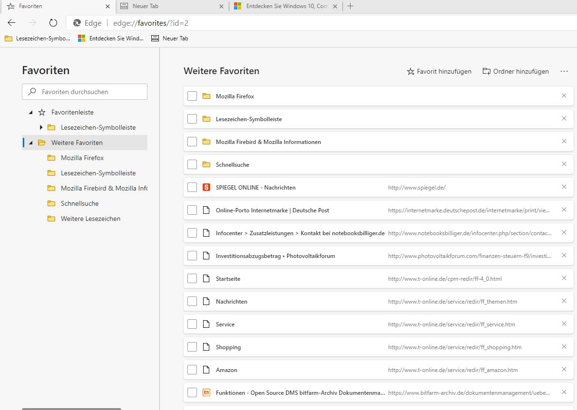The height and width of the screenshot is (410, 577).
Task: Expand the Lesezeichen-Symbolleiste sidebar folder
Action: pyautogui.click(x=41, y=127)
